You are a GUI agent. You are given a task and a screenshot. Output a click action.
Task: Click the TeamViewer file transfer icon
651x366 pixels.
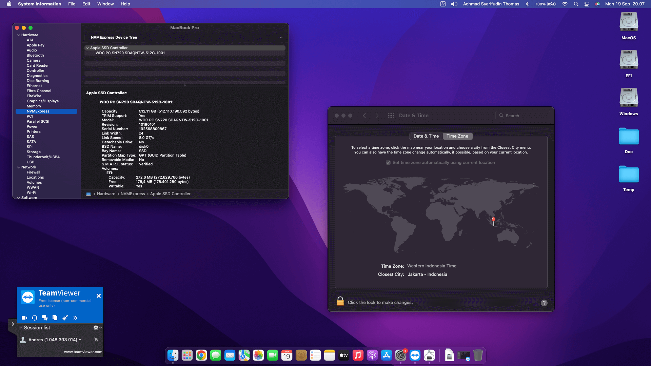point(55,318)
